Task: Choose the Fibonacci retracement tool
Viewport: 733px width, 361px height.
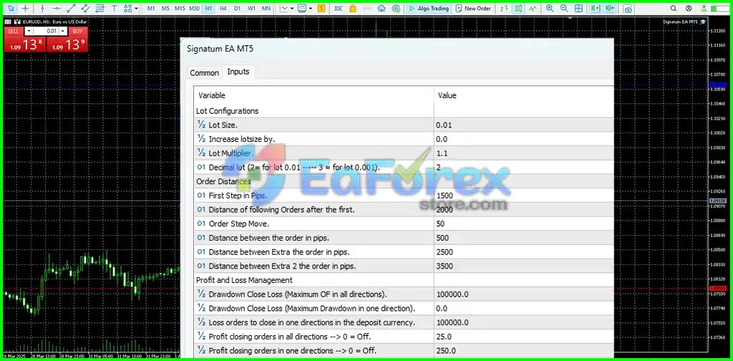Action: 99,9
